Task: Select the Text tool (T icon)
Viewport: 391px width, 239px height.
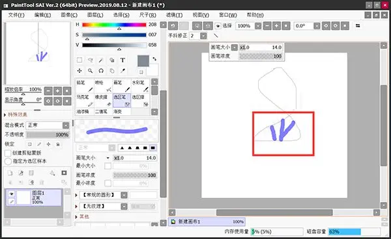Action: 123,60
